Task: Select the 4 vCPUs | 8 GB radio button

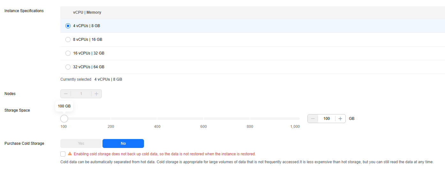Action: point(68,26)
